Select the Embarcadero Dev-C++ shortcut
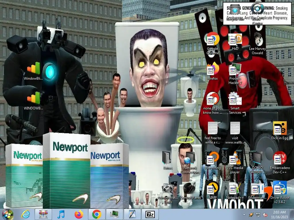This screenshot has height=220, width=294. [x=280, y=163]
